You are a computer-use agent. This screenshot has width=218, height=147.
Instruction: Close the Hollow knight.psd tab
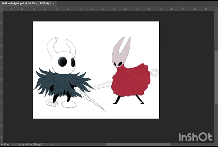coord(54,4)
